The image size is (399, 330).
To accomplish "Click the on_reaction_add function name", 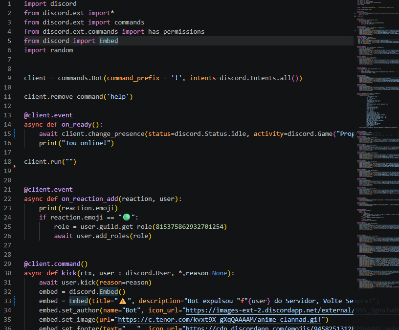I will [x=90, y=198].
